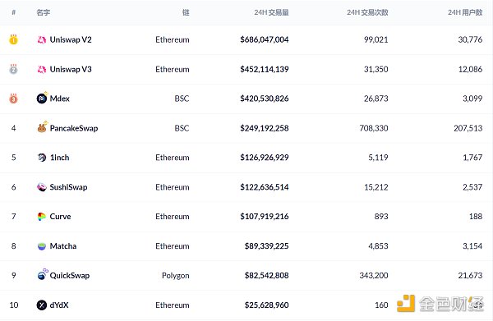The height and width of the screenshot is (321, 493).
Task: Click the gold first-place medal badge
Action: click(13, 39)
